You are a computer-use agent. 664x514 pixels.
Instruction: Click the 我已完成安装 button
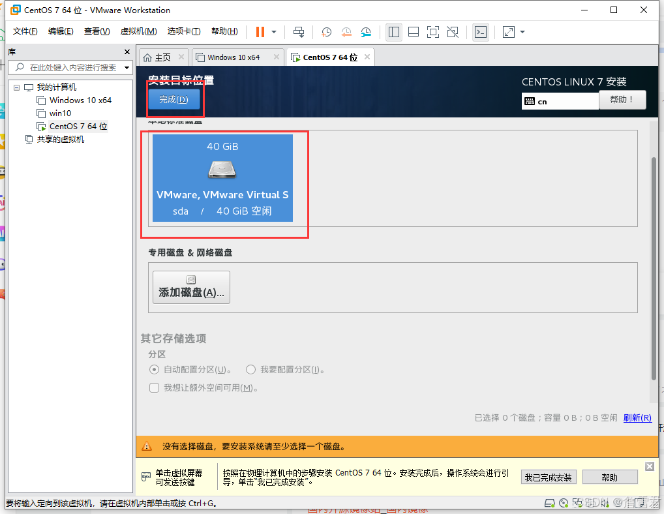point(549,477)
